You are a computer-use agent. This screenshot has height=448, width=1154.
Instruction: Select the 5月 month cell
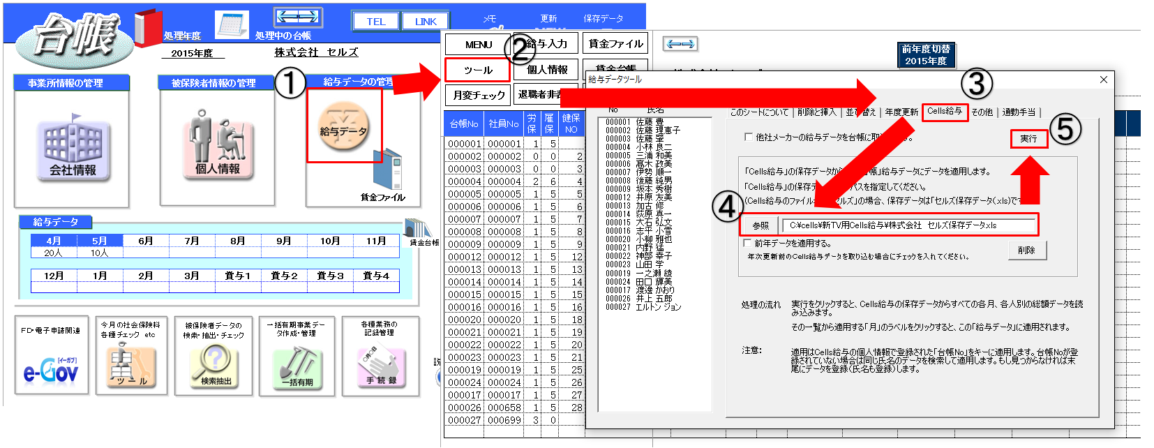[x=100, y=241]
